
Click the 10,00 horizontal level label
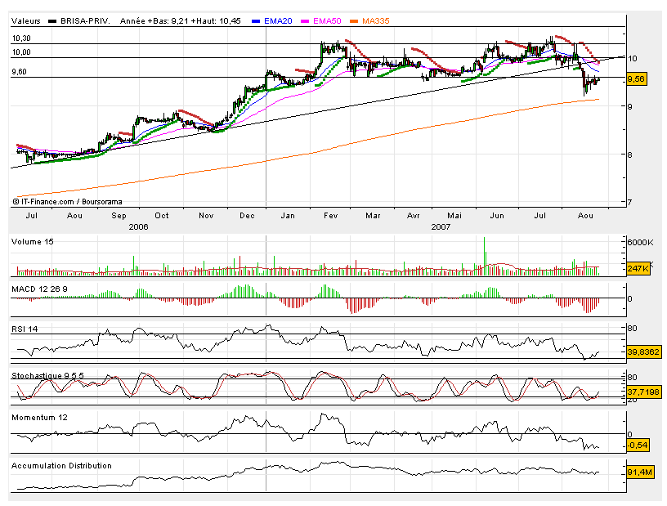(x=21, y=52)
